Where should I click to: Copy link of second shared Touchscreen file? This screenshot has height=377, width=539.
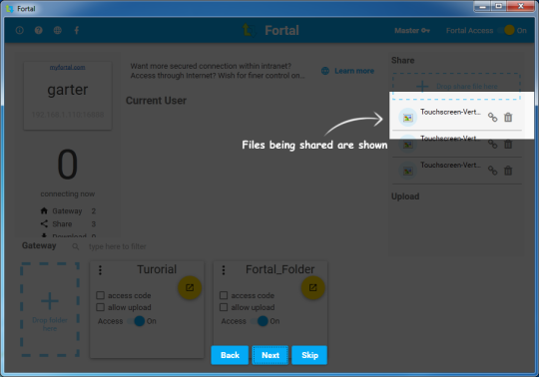click(x=493, y=145)
